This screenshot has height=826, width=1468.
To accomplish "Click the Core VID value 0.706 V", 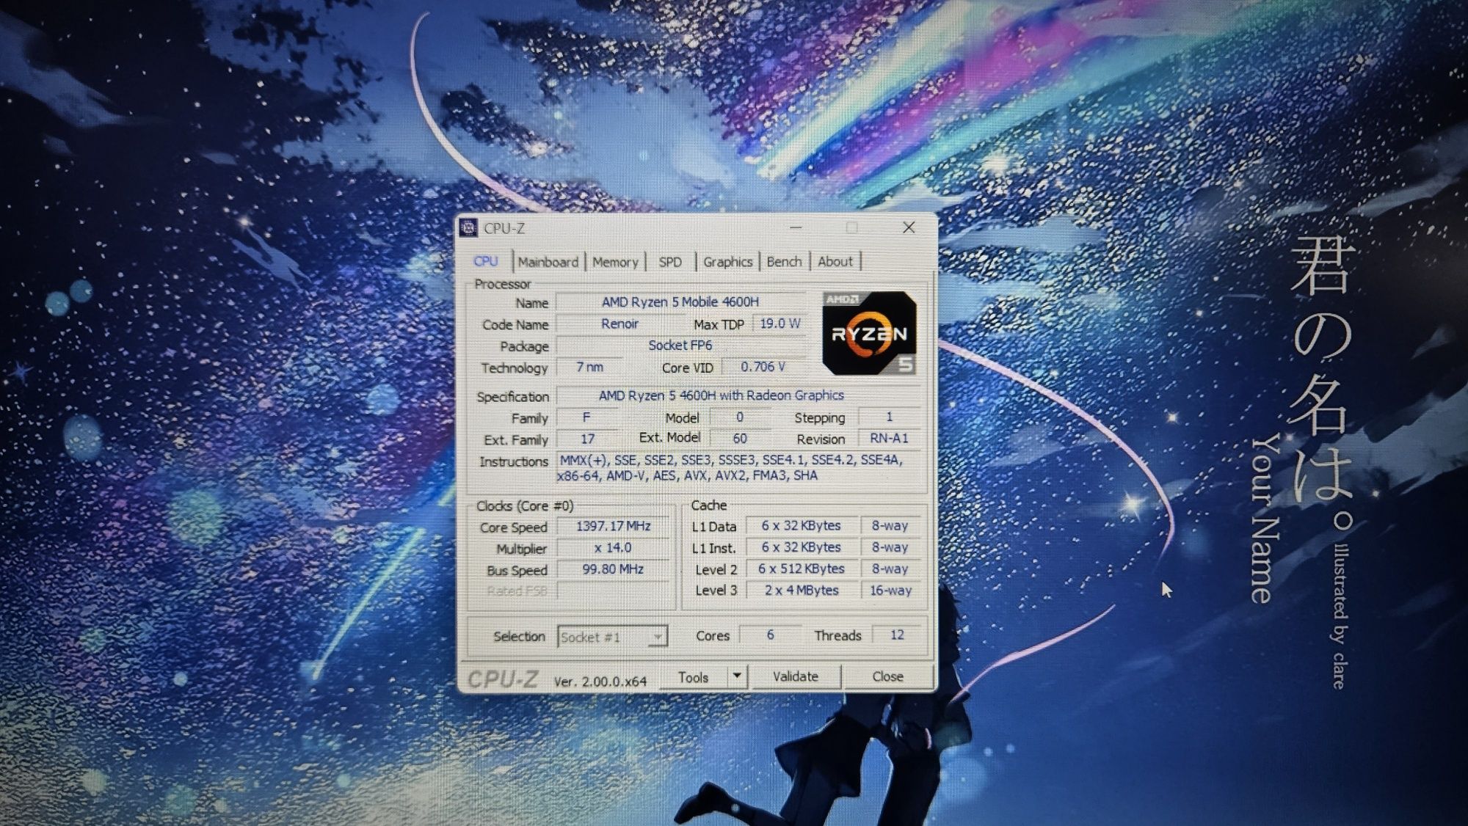I will [763, 367].
